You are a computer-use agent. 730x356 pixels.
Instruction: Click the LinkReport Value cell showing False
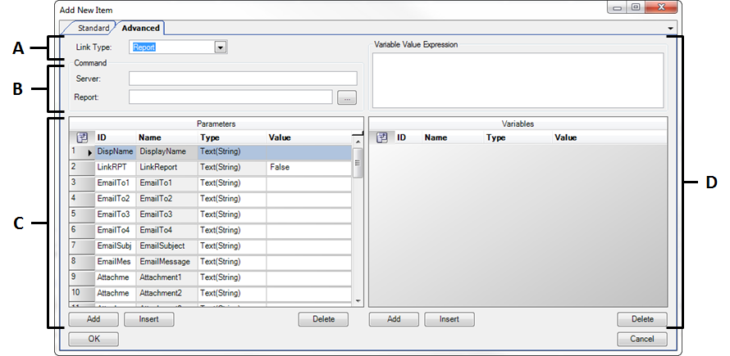point(308,168)
